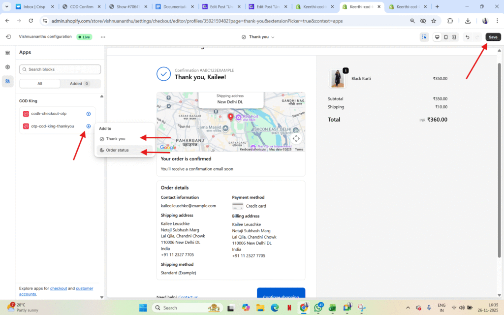Image resolution: width=504 pixels, height=315 pixels.
Task: Click the Apps icon in left sidebar
Action: click(x=8, y=81)
